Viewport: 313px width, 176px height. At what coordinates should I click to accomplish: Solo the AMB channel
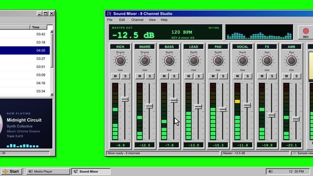point(296,76)
